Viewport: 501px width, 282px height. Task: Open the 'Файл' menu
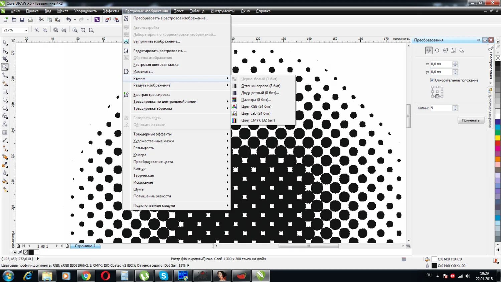pyautogui.click(x=15, y=11)
